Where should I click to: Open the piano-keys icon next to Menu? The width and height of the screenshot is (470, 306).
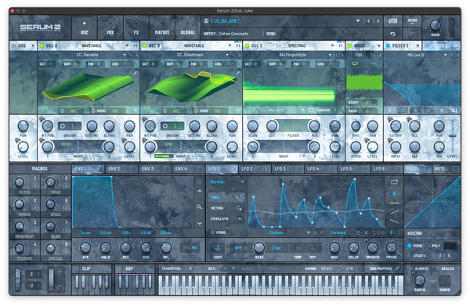click(x=392, y=20)
